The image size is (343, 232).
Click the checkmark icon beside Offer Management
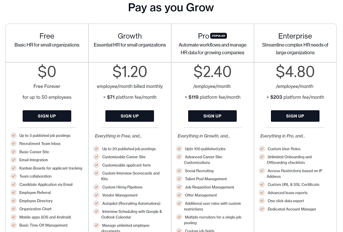point(179,195)
